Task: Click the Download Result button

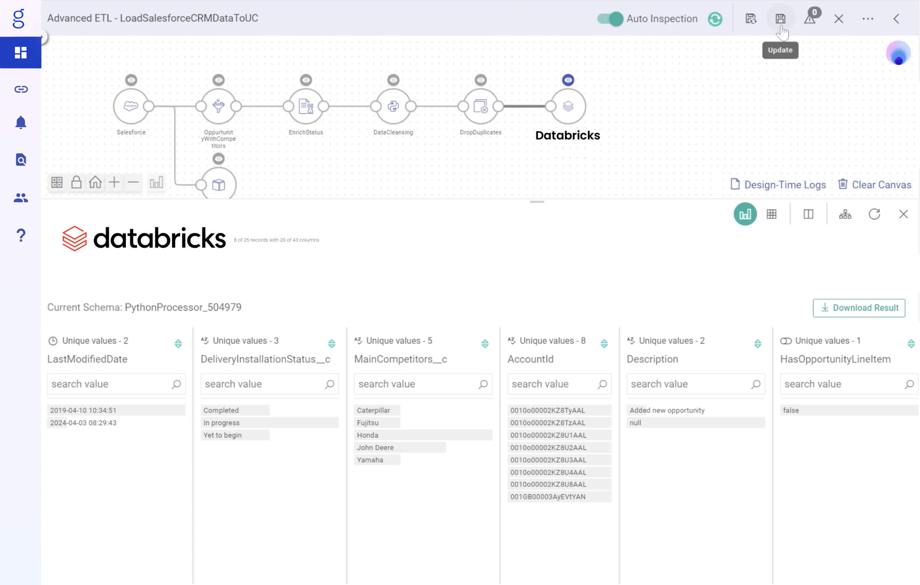Action: pyautogui.click(x=859, y=308)
